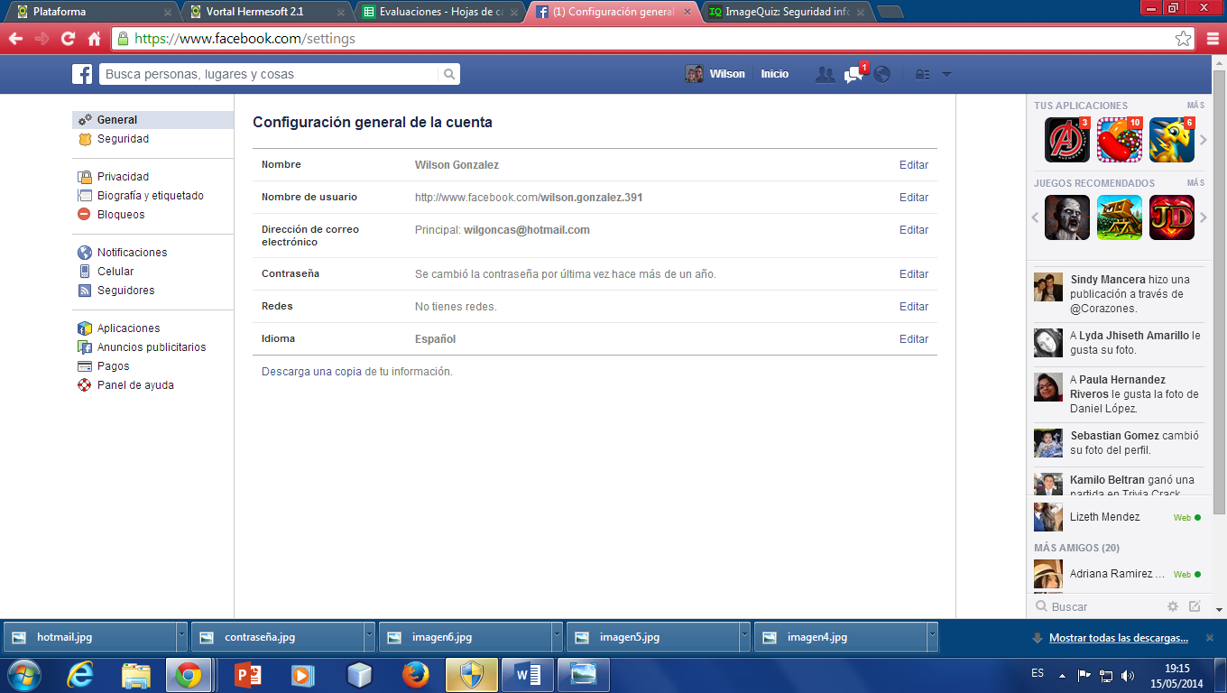Open downloaded contraseña.jpg file

pyautogui.click(x=278, y=637)
